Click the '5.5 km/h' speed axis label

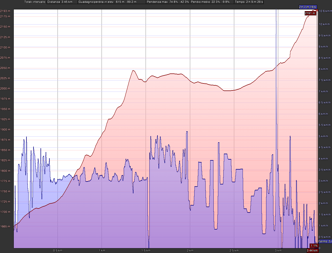(x=325, y=125)
